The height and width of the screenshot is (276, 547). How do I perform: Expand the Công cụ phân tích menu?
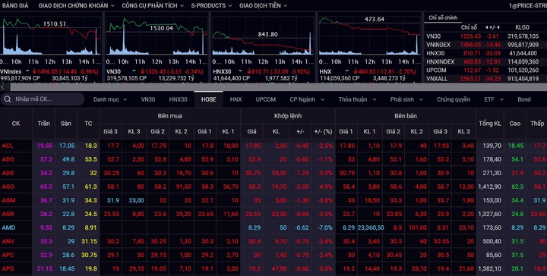(x=153, y=5)
